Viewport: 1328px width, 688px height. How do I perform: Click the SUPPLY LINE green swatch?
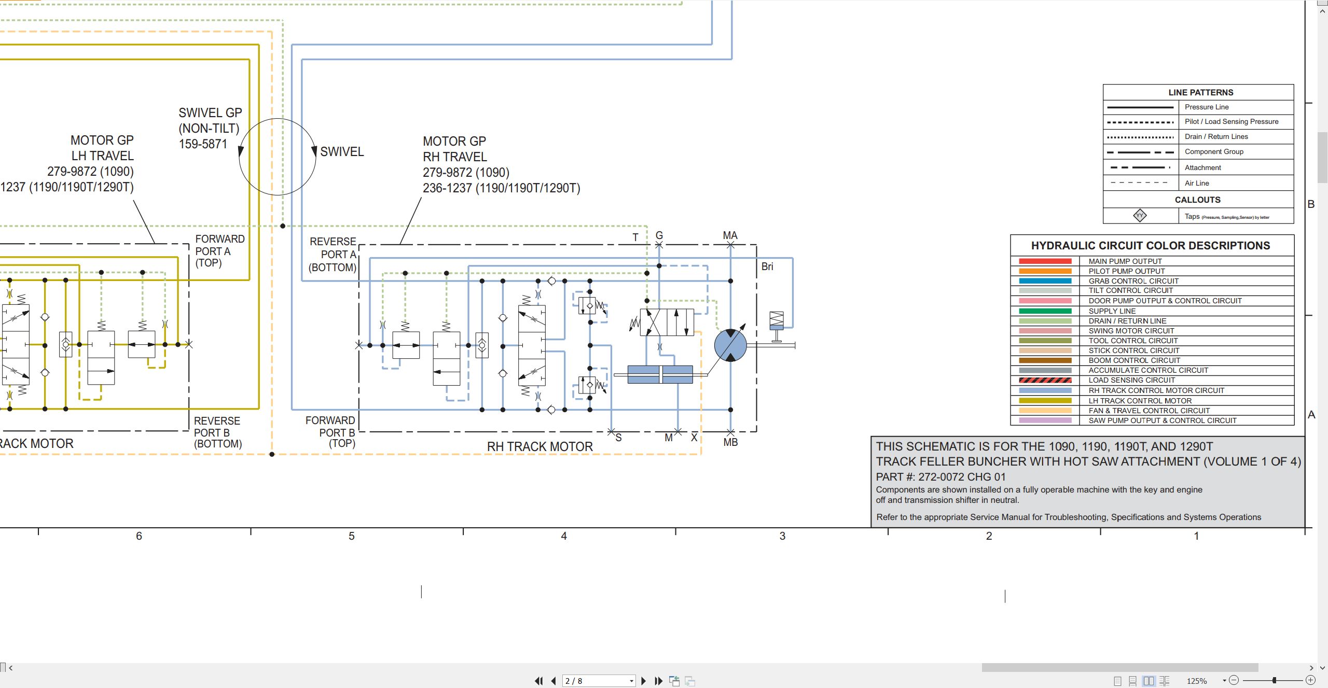1045,311
